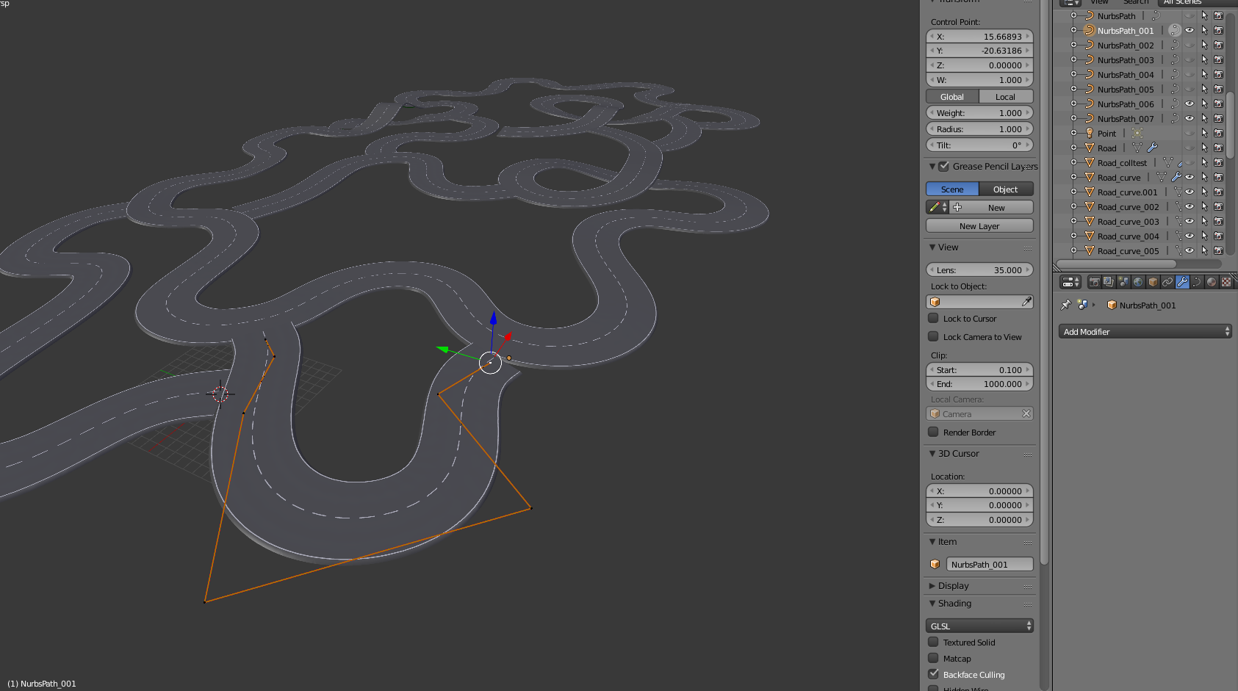Expand the NurbsPath_003 tree item
Image resolution: width=1238 pixels, height=691 pixels.
(1073, 59)
